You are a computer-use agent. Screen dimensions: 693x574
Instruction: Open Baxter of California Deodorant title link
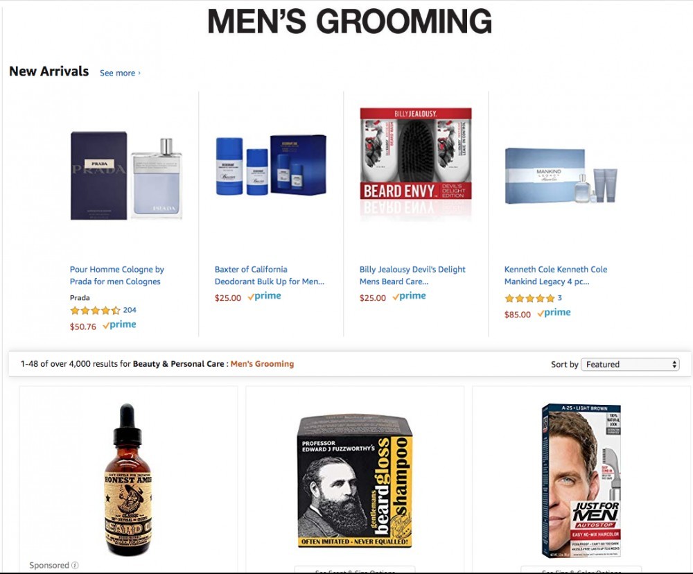[x=269, y=275]
